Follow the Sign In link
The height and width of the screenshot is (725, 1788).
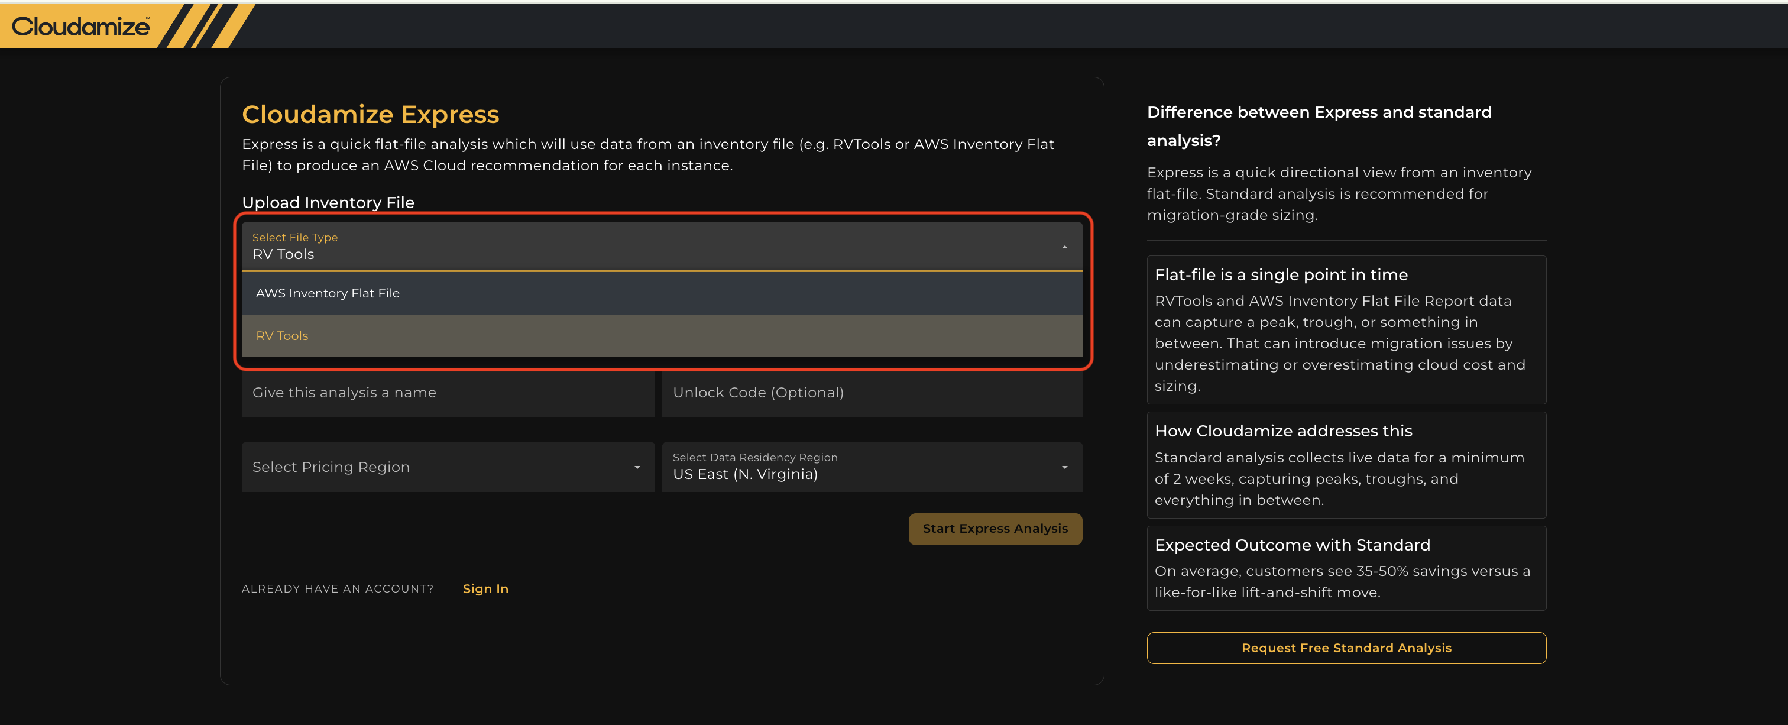(485, 589)
